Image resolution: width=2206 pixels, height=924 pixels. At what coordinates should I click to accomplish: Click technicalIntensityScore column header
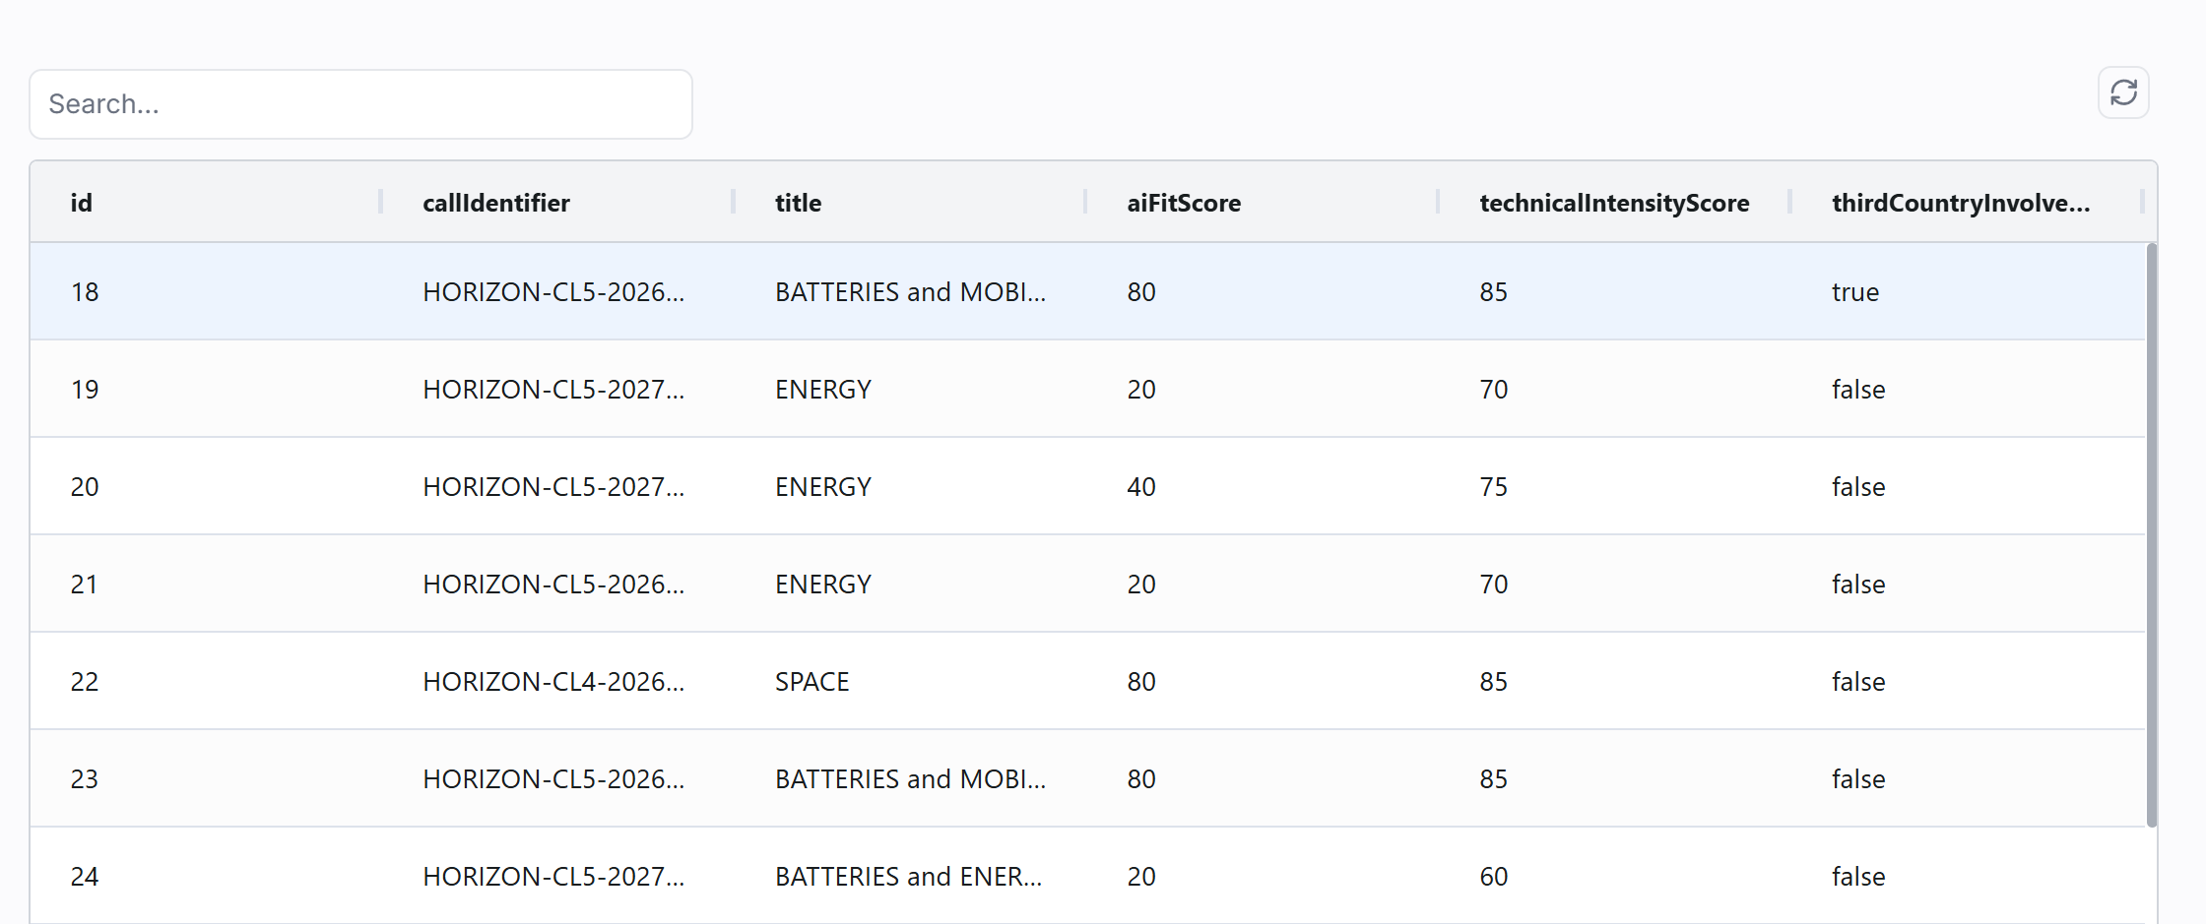pyautogui.click(x=1613, y=203)
